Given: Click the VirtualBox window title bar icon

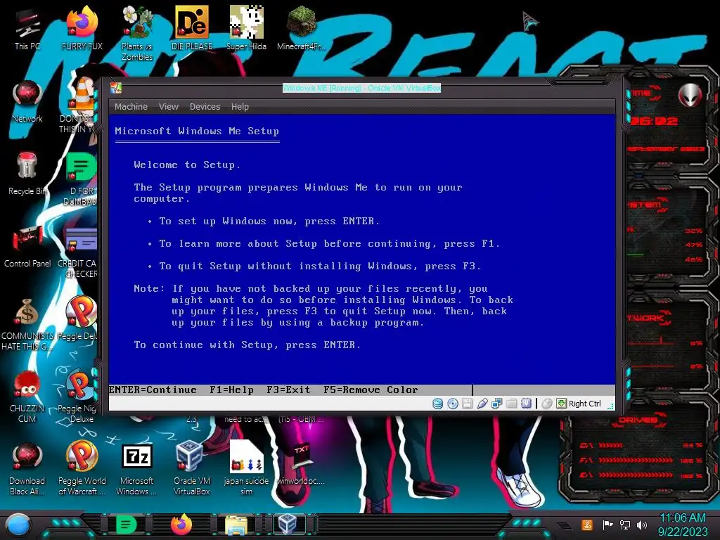Looking at the screenshot, I should [116, 88].
